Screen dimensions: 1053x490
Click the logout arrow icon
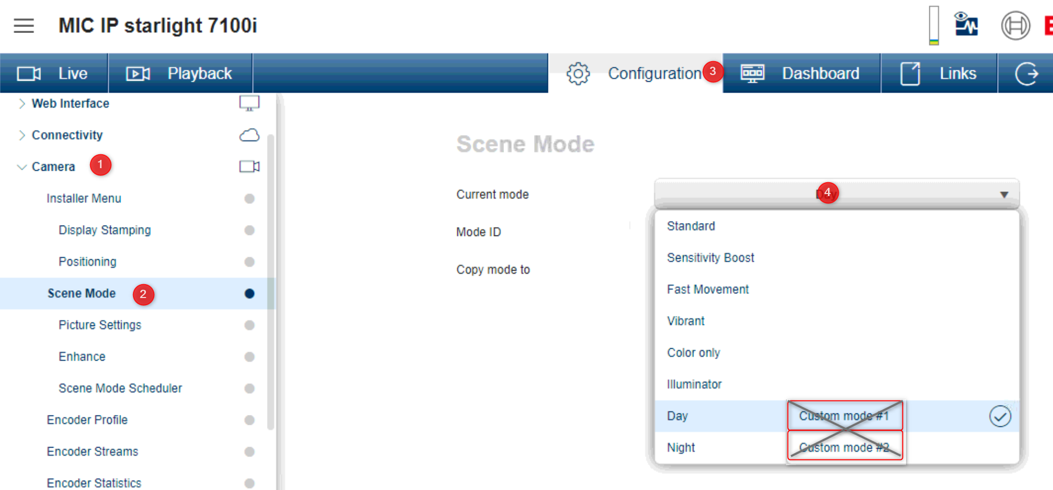tap(1027, 73)
